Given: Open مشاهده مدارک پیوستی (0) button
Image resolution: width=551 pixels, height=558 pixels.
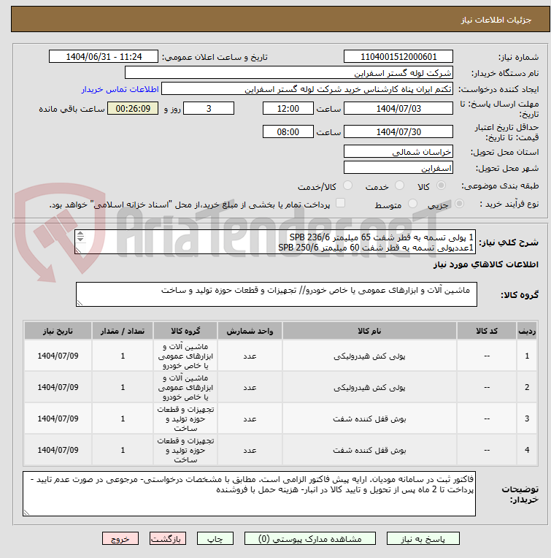Looking at the screenshot, I should point(309,539).
